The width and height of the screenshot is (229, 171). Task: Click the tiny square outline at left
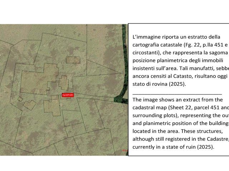click(20, 99)
